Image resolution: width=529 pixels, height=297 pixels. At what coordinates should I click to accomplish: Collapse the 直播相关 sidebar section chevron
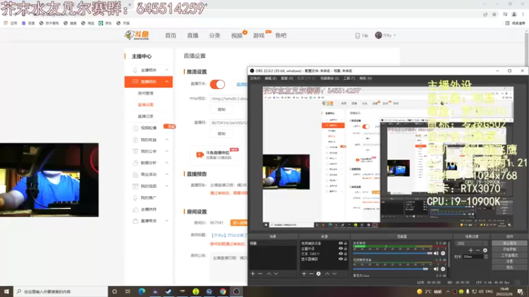[x=167, y=81]
